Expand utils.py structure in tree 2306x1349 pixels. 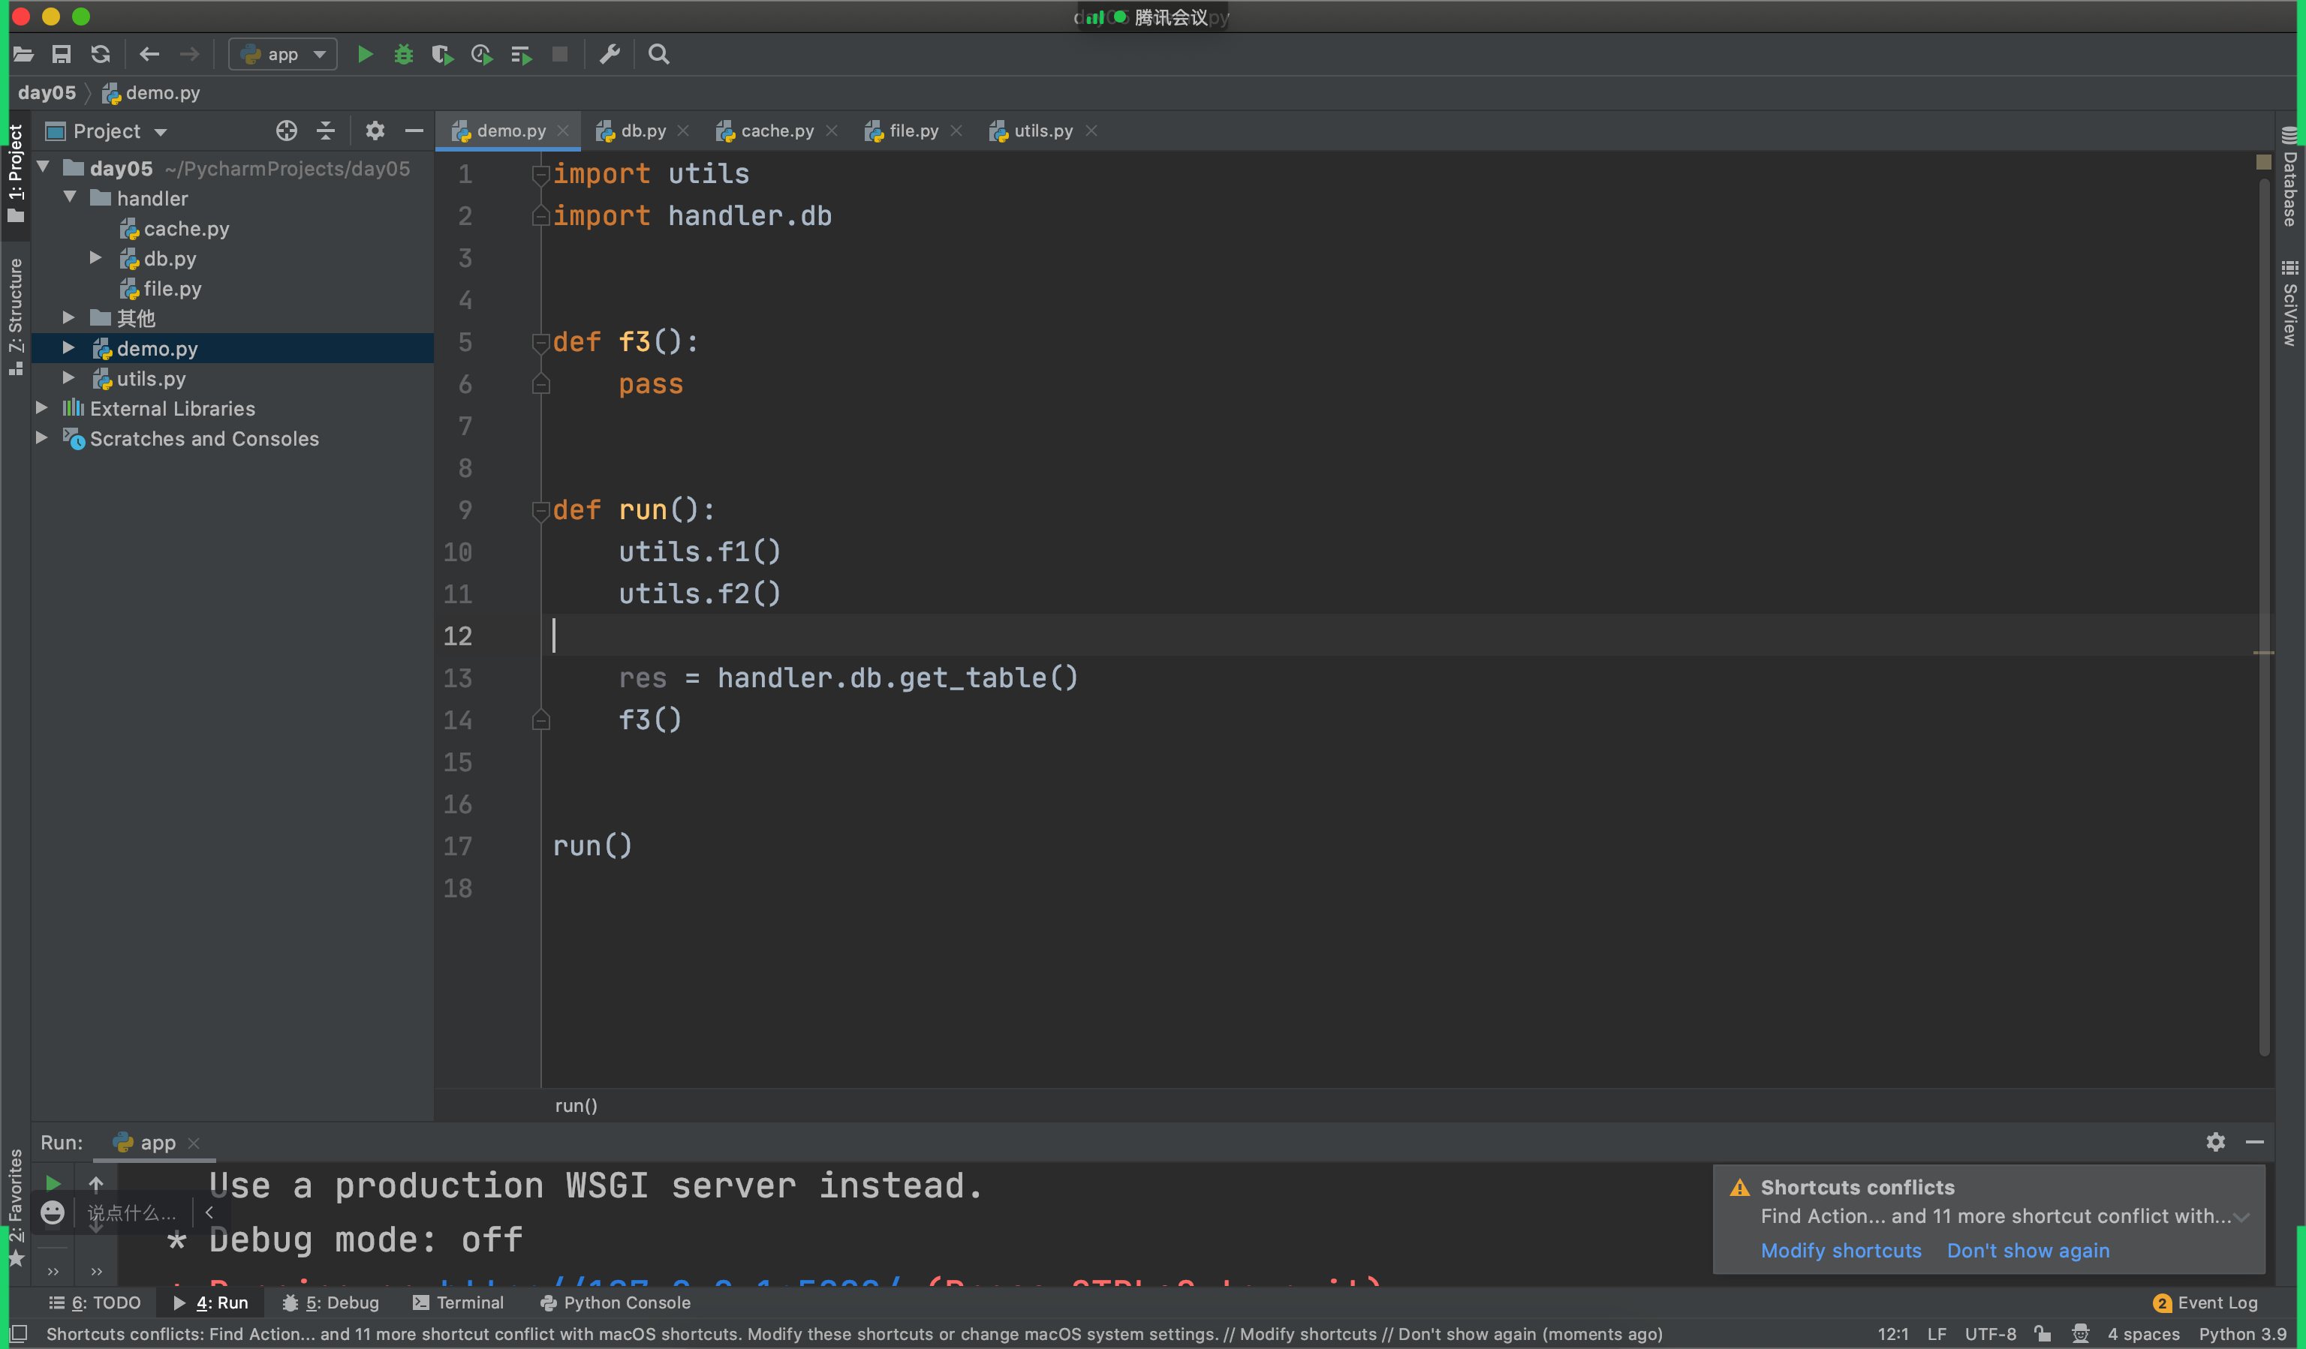pos(68,377)
